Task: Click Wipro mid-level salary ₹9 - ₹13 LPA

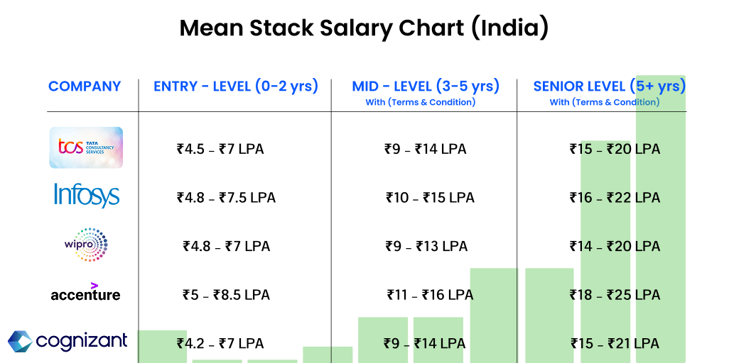Action: point(426,247)
